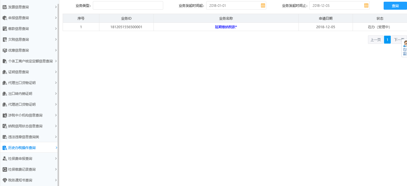The image size is (407, 186).
Task: Click application date cell 2018-12-05
Action: coord(326,27)
